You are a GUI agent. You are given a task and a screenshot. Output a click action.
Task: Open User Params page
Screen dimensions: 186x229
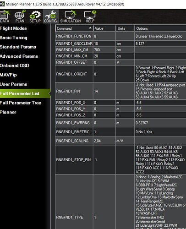point(13,84)
